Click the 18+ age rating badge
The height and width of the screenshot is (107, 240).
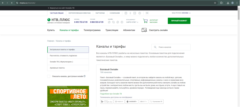coord(147,13)
